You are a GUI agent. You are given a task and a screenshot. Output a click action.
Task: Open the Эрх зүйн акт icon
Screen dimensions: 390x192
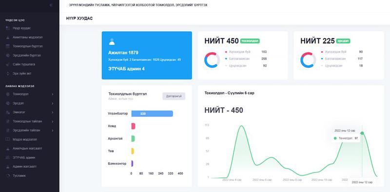8,74
